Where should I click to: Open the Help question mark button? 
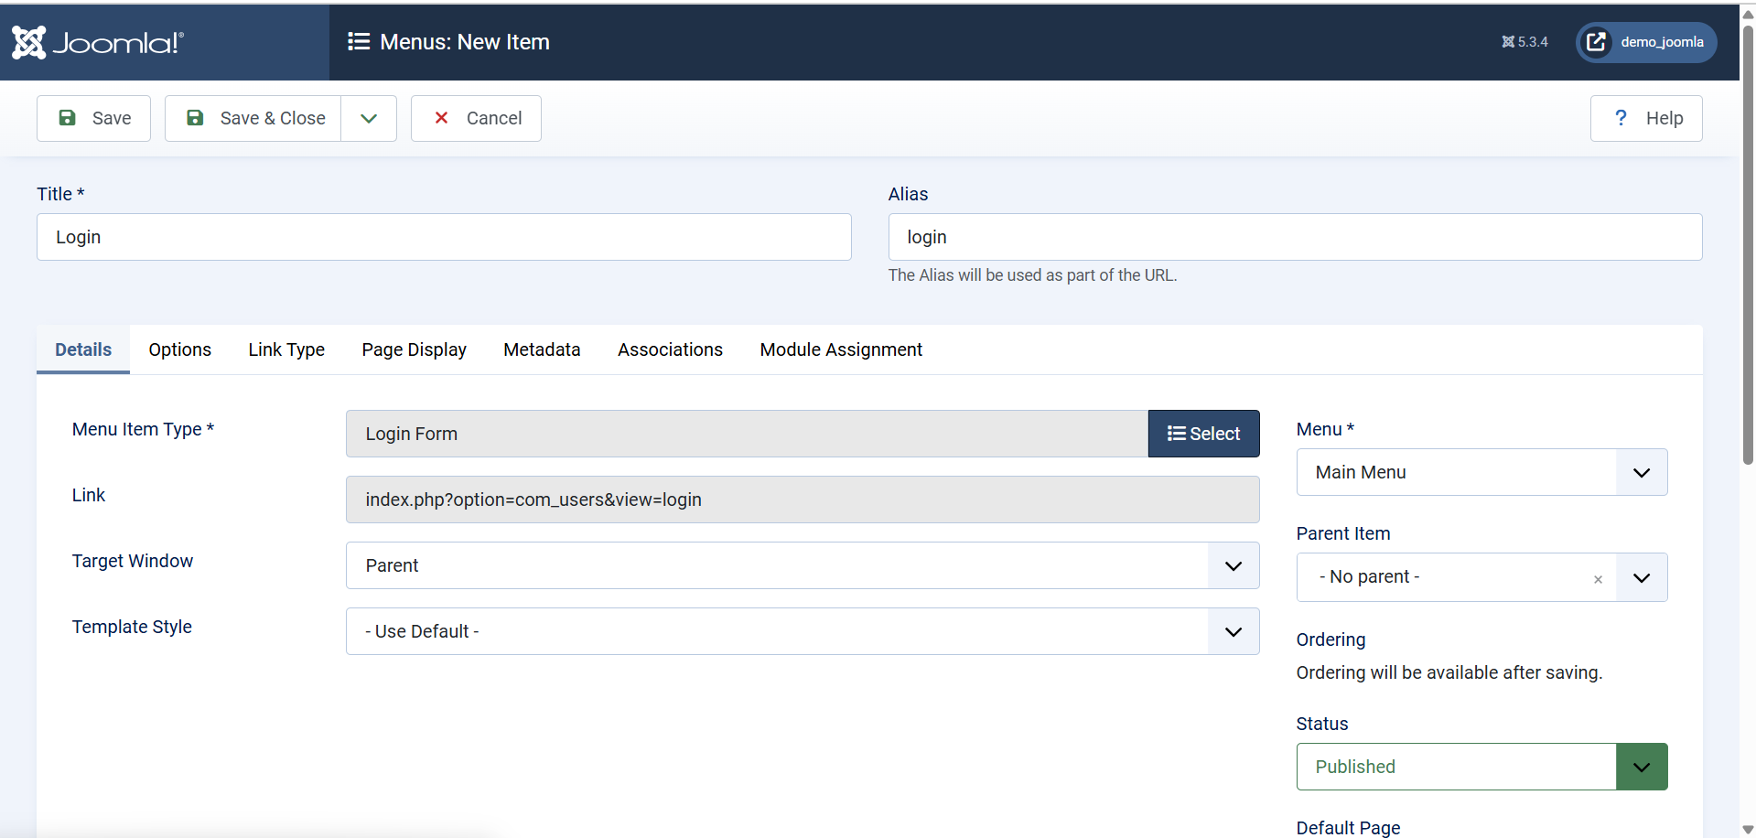click(1645, 118)
